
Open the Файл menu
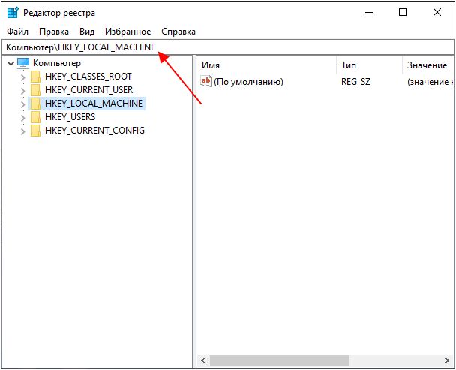tap(18, 32)
